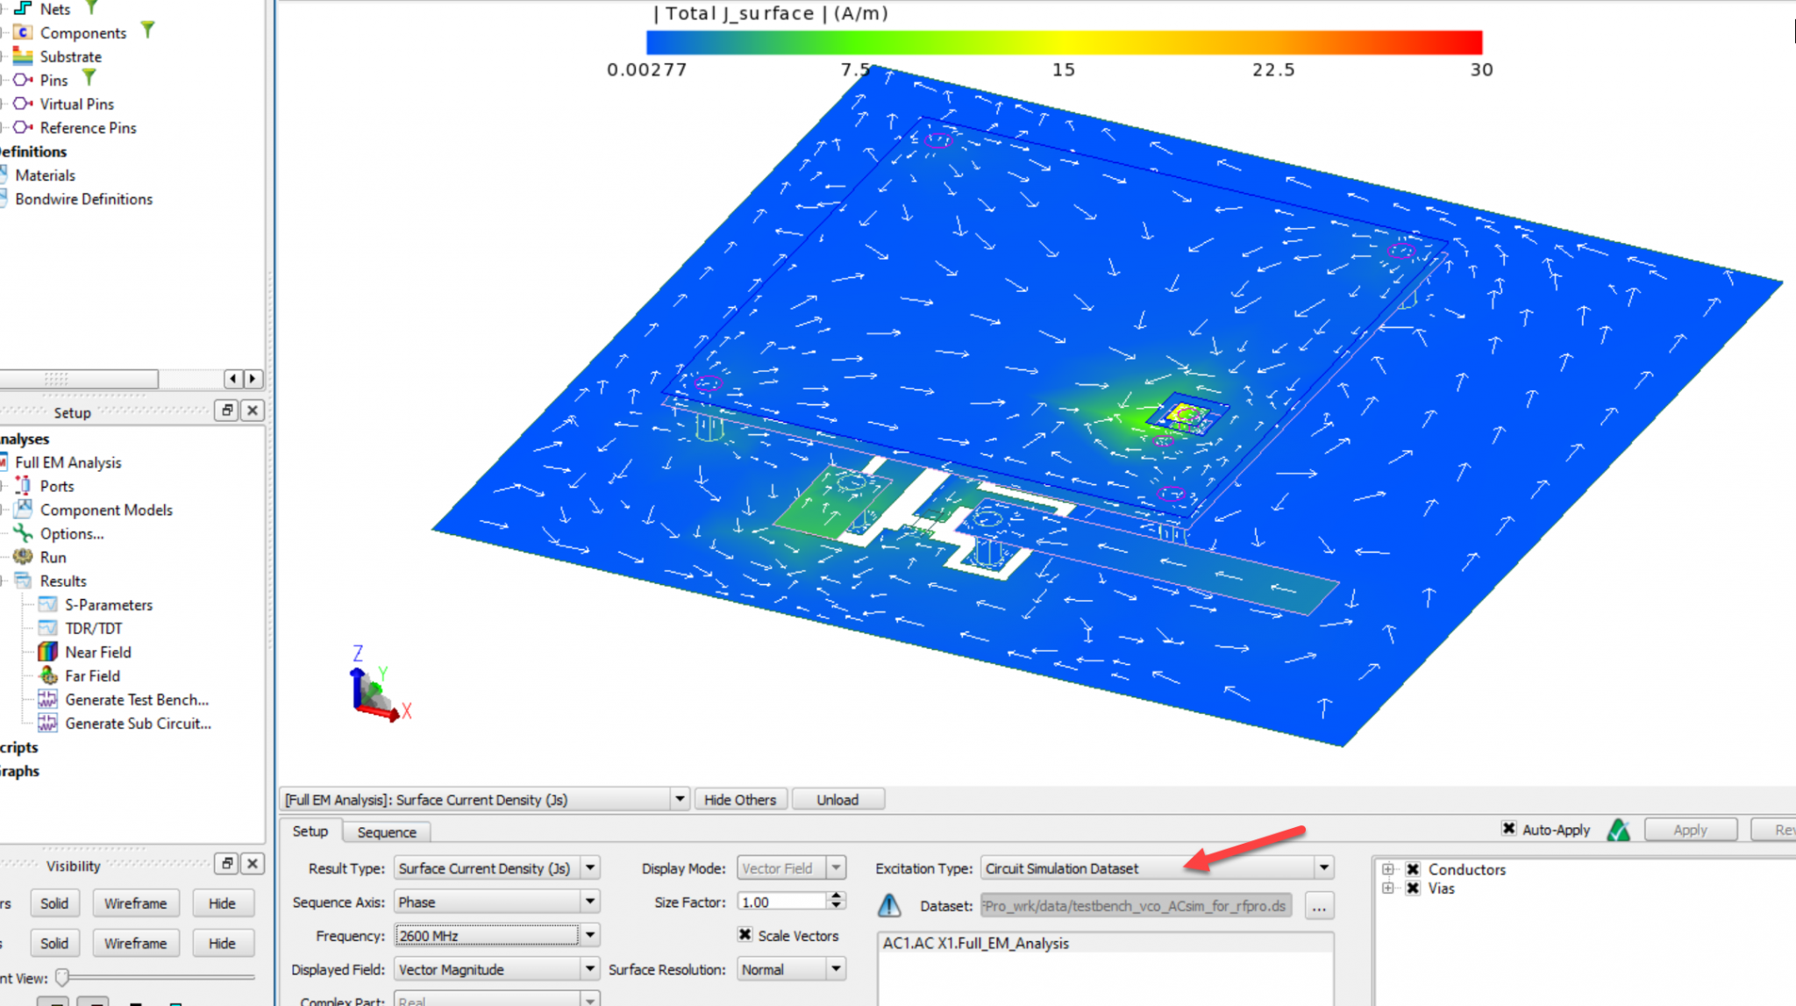The width and height of the screenshot is (1796, 1006).
Task: Open EM analysis Options
Action: click(x=71, y=533)
